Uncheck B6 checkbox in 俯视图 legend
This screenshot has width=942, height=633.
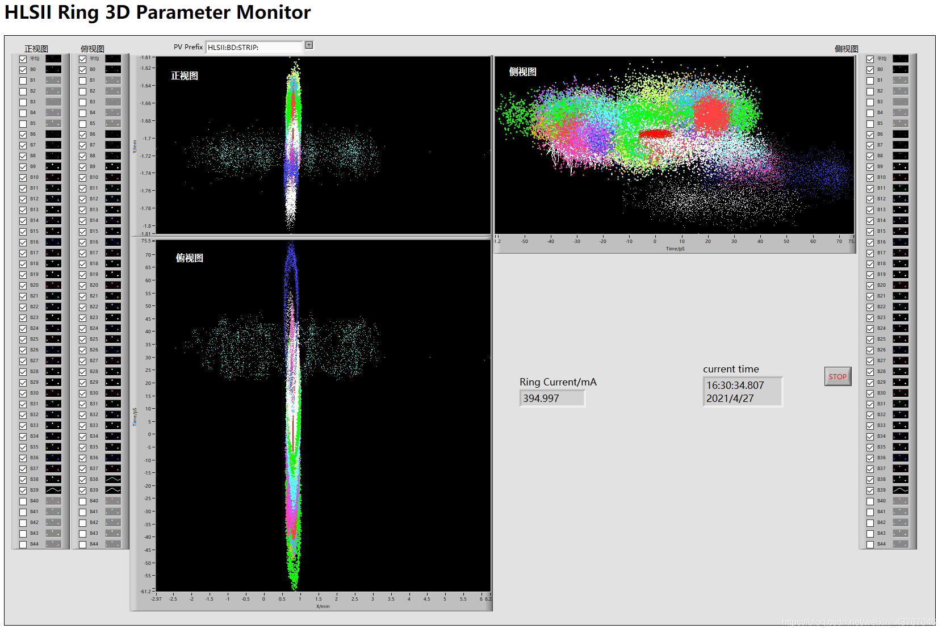click(83, 135)
